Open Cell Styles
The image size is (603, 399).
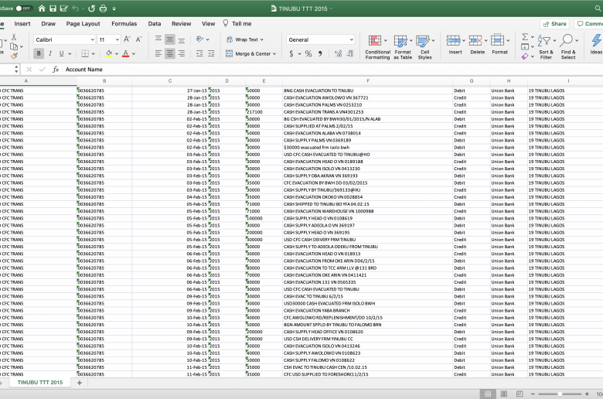coord(424,47)
